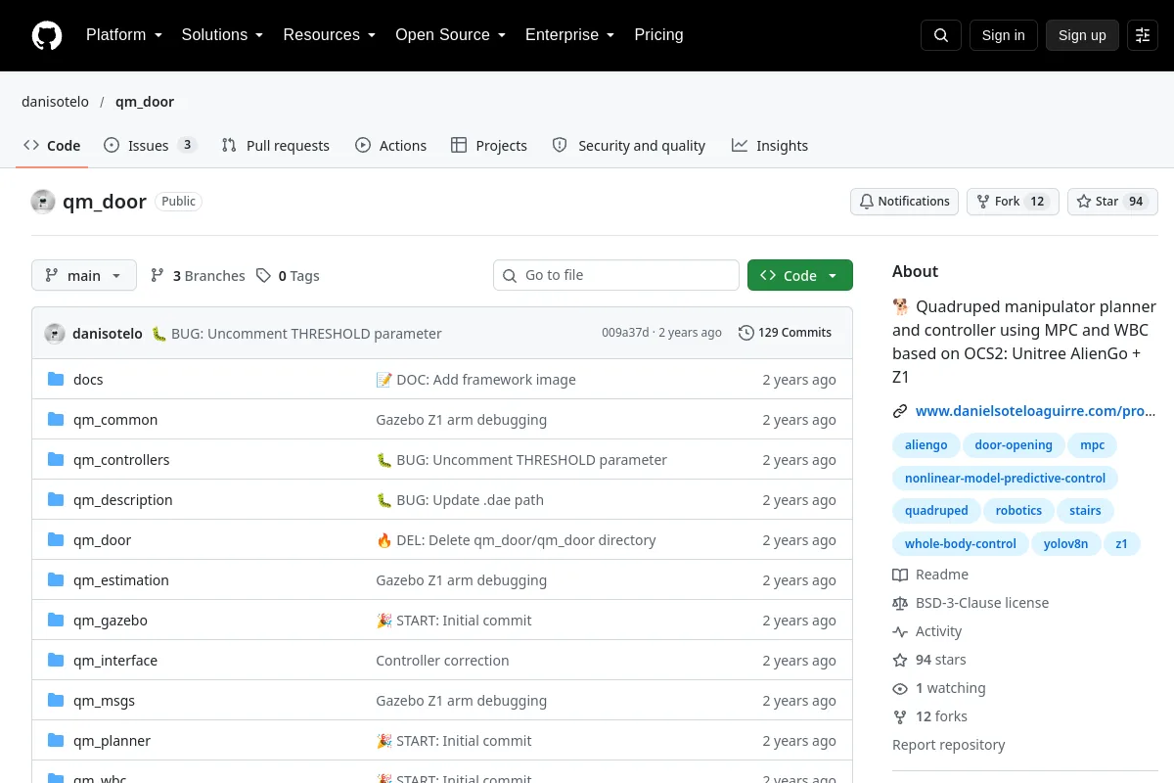
Task: Open commit message 'Controller correction'
Action: click(x=442, y=660)
